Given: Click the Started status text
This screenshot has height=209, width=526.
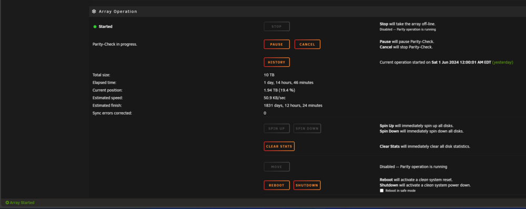Looking at the screenshot, I should pyautogui.click(x=105, y=27).
